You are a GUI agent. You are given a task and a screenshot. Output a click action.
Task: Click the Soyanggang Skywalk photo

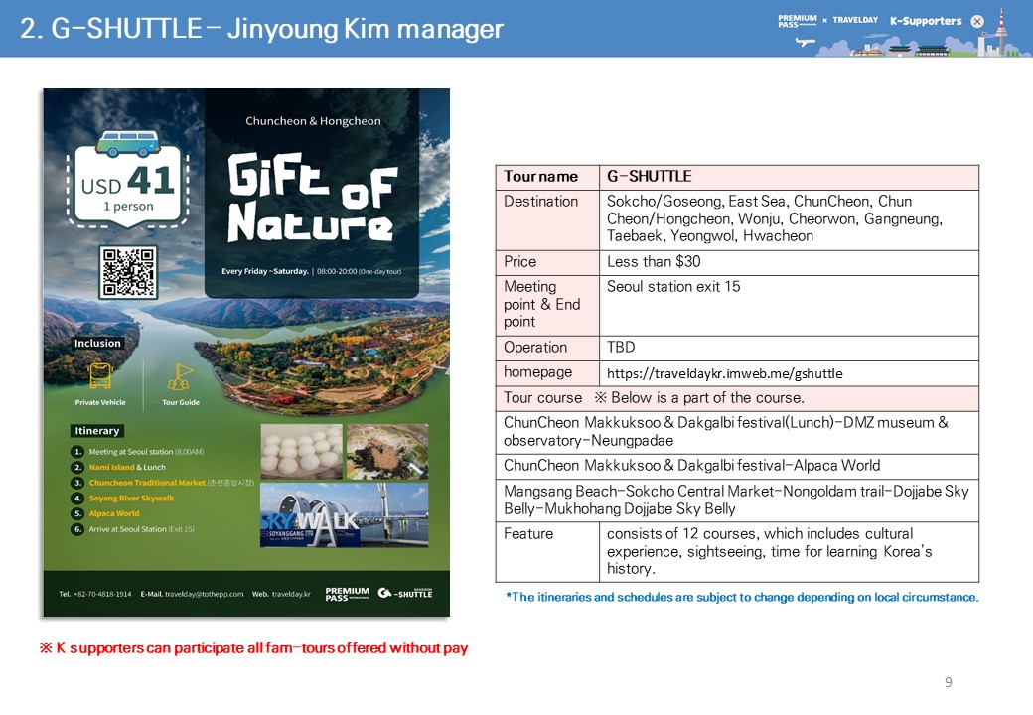click(x=344, y=514)
